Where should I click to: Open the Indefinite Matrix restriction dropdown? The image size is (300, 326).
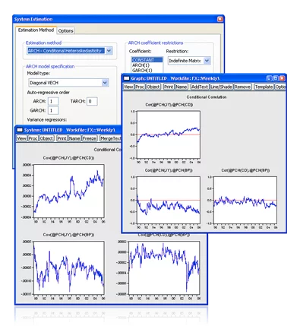[x=207, y=61]
